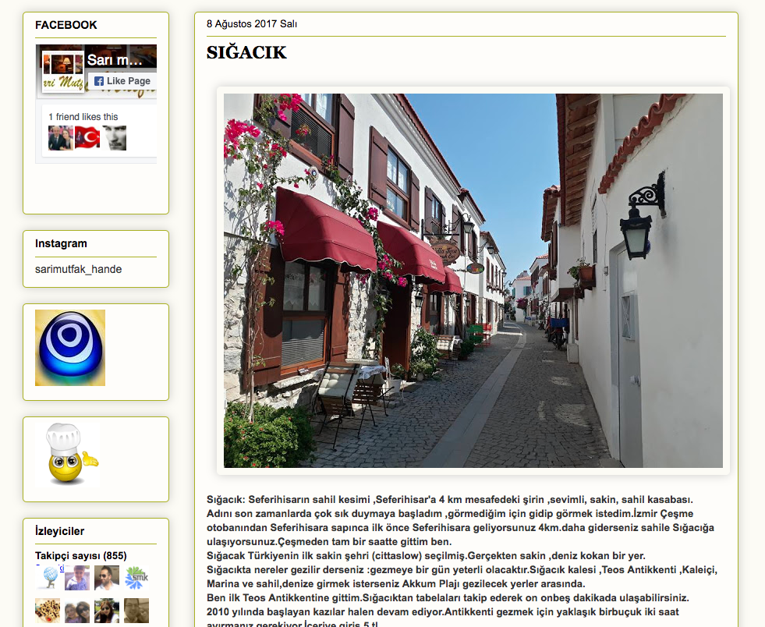Click the post date 8 Ağustos 2017 Salı
Viewport: 765px width, 627px height.
point(252,24)
